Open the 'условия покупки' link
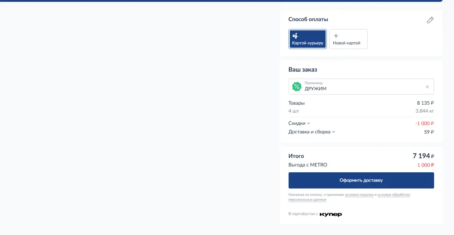454x235 pixels. 359,195
